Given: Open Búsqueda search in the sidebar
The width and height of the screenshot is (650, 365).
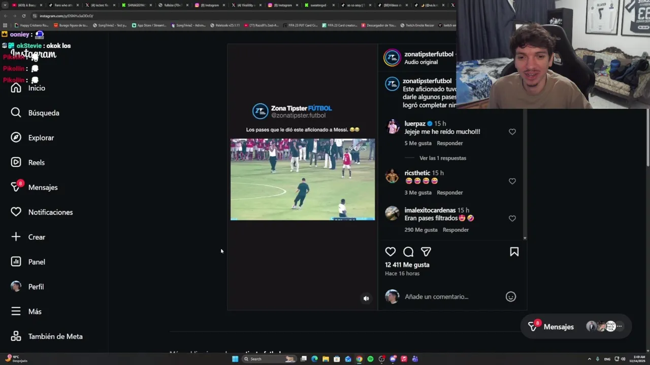Looking at the screenshot, I should 35,113.
